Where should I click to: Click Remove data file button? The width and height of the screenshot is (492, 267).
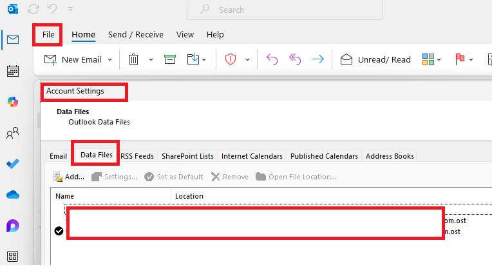click(229, 177)
